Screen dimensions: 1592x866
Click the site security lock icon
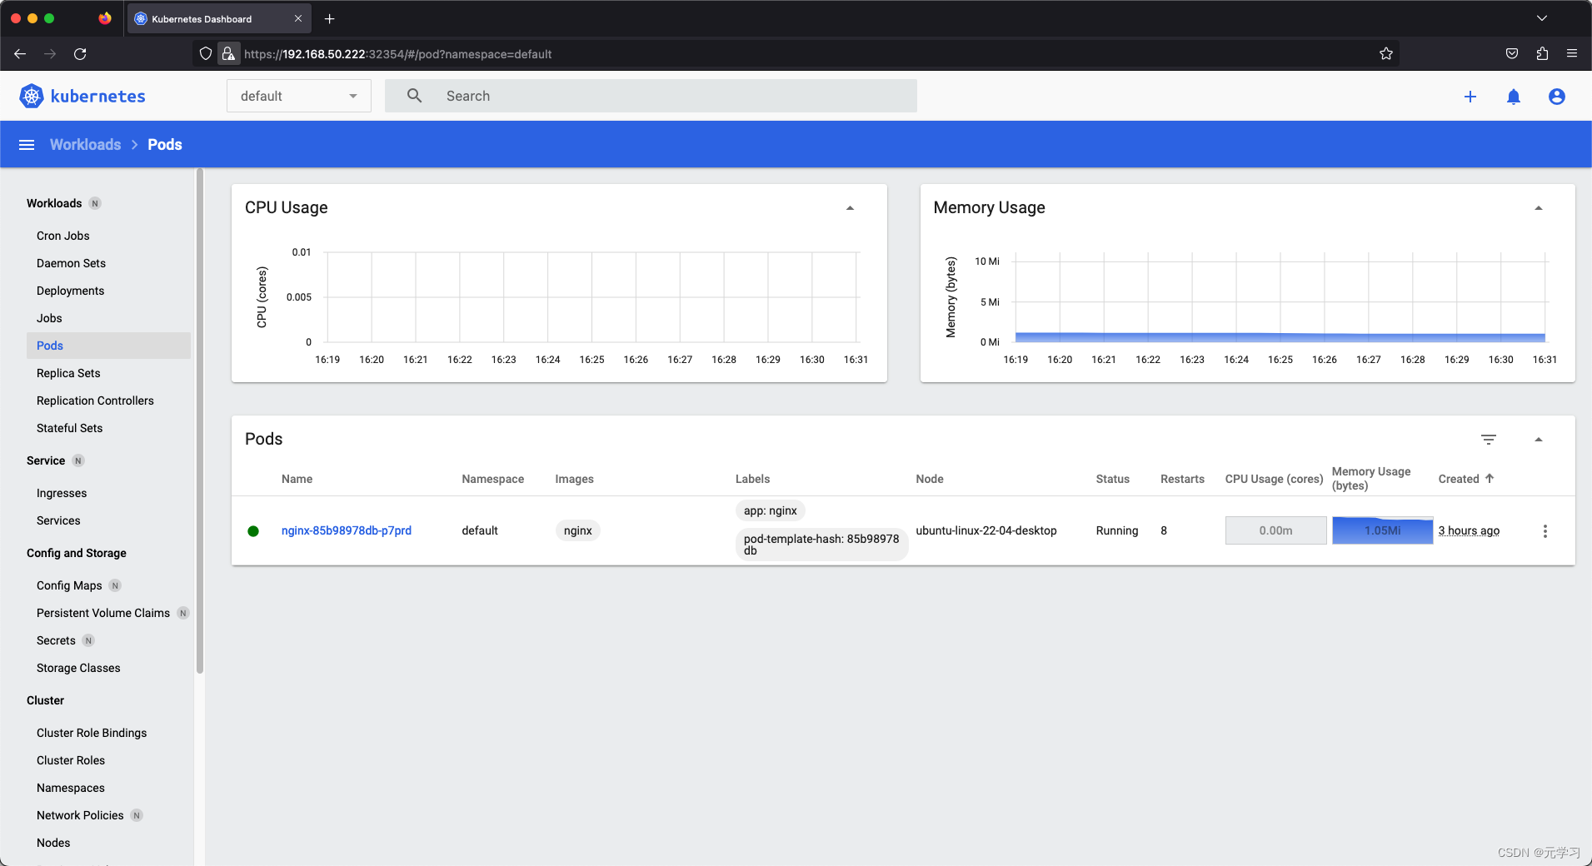point(228,54)
